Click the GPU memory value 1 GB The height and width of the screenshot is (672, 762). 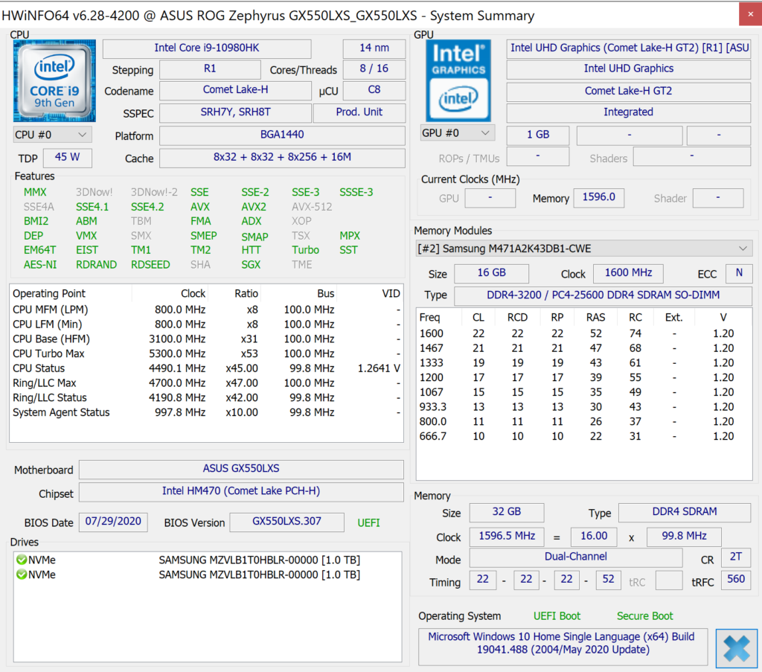pyautogui.click(x=538, y=135)
